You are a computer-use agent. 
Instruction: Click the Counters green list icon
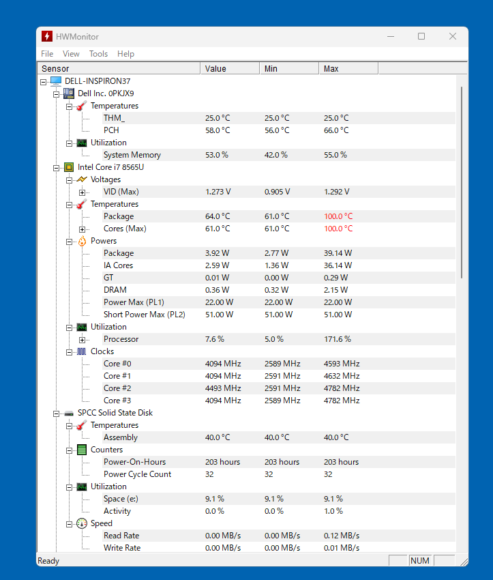[x=82, y=450]
